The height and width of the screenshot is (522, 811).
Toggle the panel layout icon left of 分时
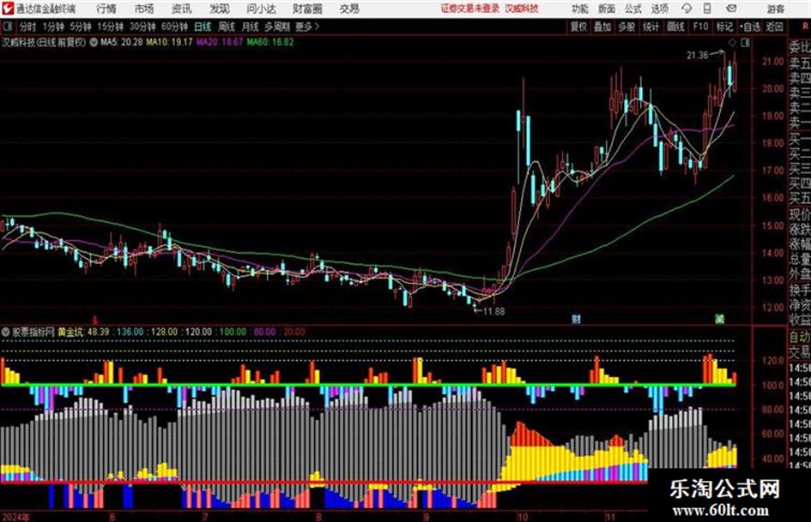coord(7,27)
